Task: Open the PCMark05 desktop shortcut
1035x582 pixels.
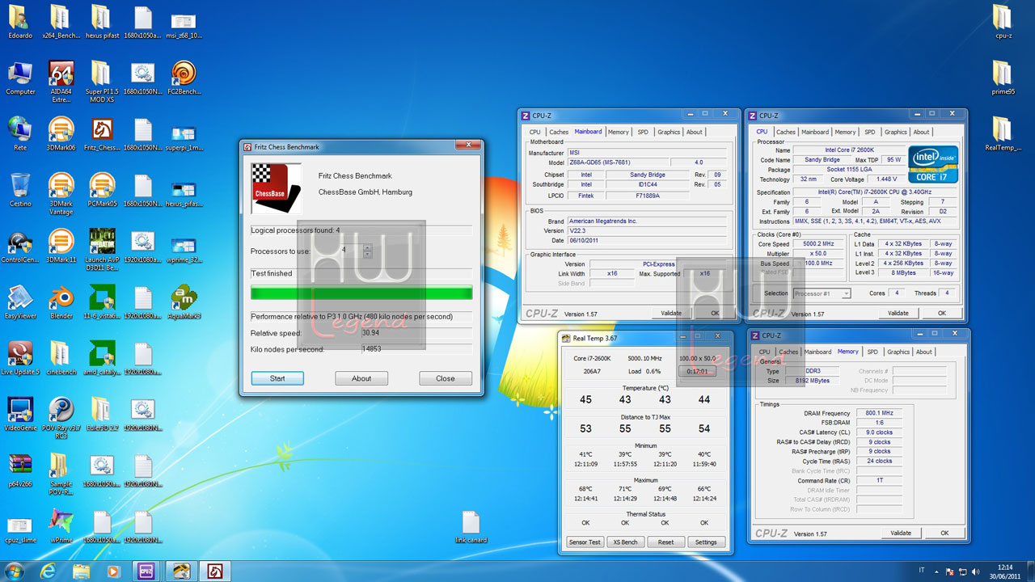Action: click(102, 191)
